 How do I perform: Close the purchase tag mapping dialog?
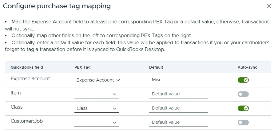point(269,6)
